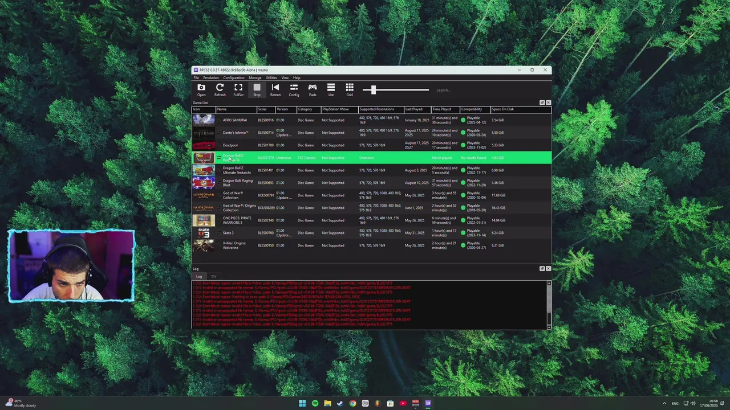730x410 pixels.
Task: Select the Deadpool game icon
Action: [204, 145]
